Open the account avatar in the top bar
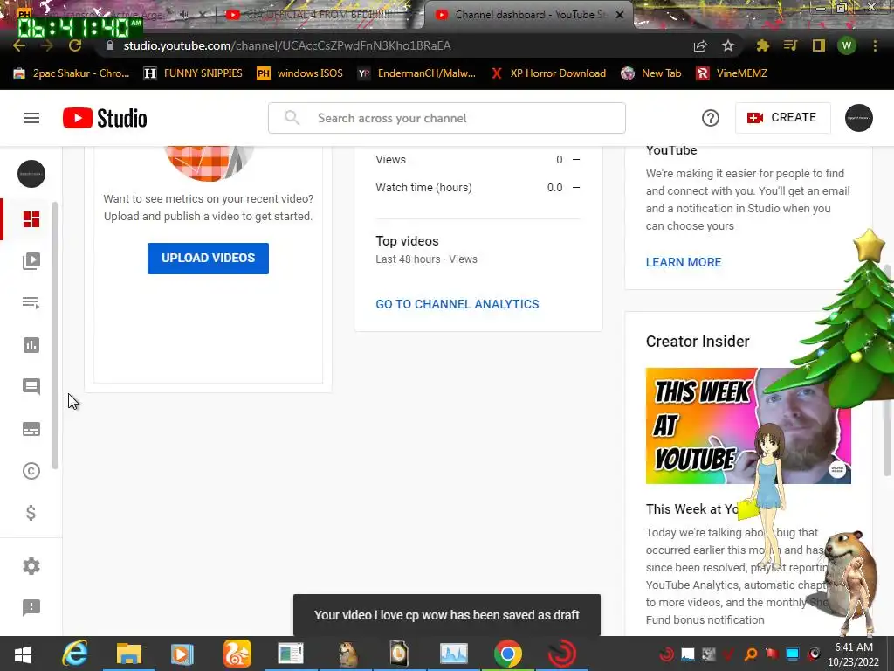Screen dimensions: 894x671 point(859,118)
